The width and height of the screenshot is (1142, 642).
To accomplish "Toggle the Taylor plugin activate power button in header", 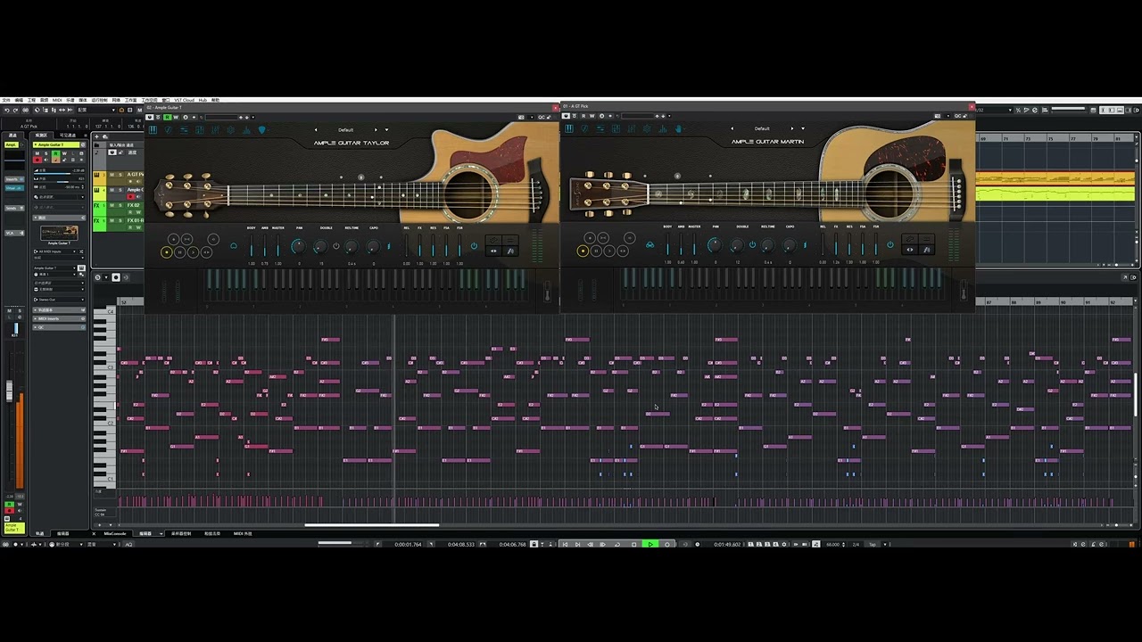I will click(x=149, y=117).
